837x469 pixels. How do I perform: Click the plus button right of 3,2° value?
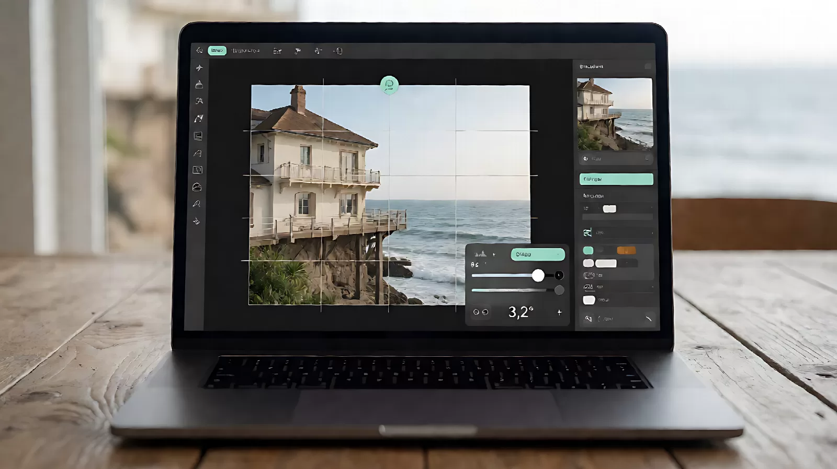559,312
